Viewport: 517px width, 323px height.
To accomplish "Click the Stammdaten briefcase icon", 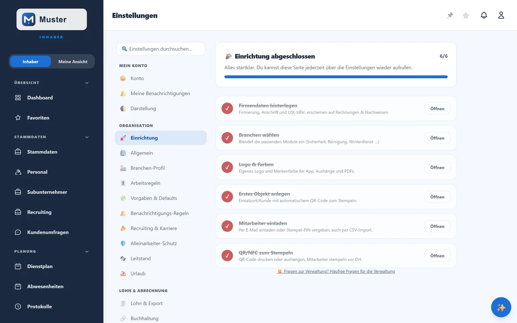I will coord(18,152).
